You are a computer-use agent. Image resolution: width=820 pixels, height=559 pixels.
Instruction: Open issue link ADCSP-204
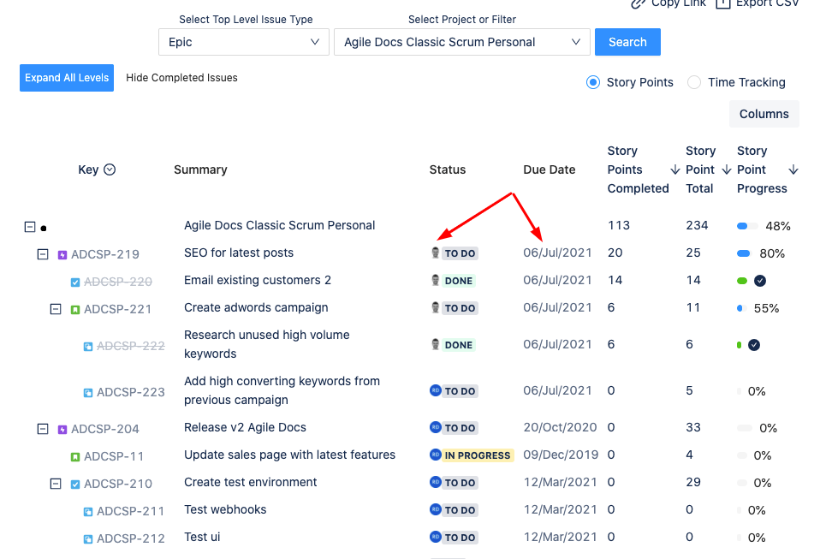[105, 429]
